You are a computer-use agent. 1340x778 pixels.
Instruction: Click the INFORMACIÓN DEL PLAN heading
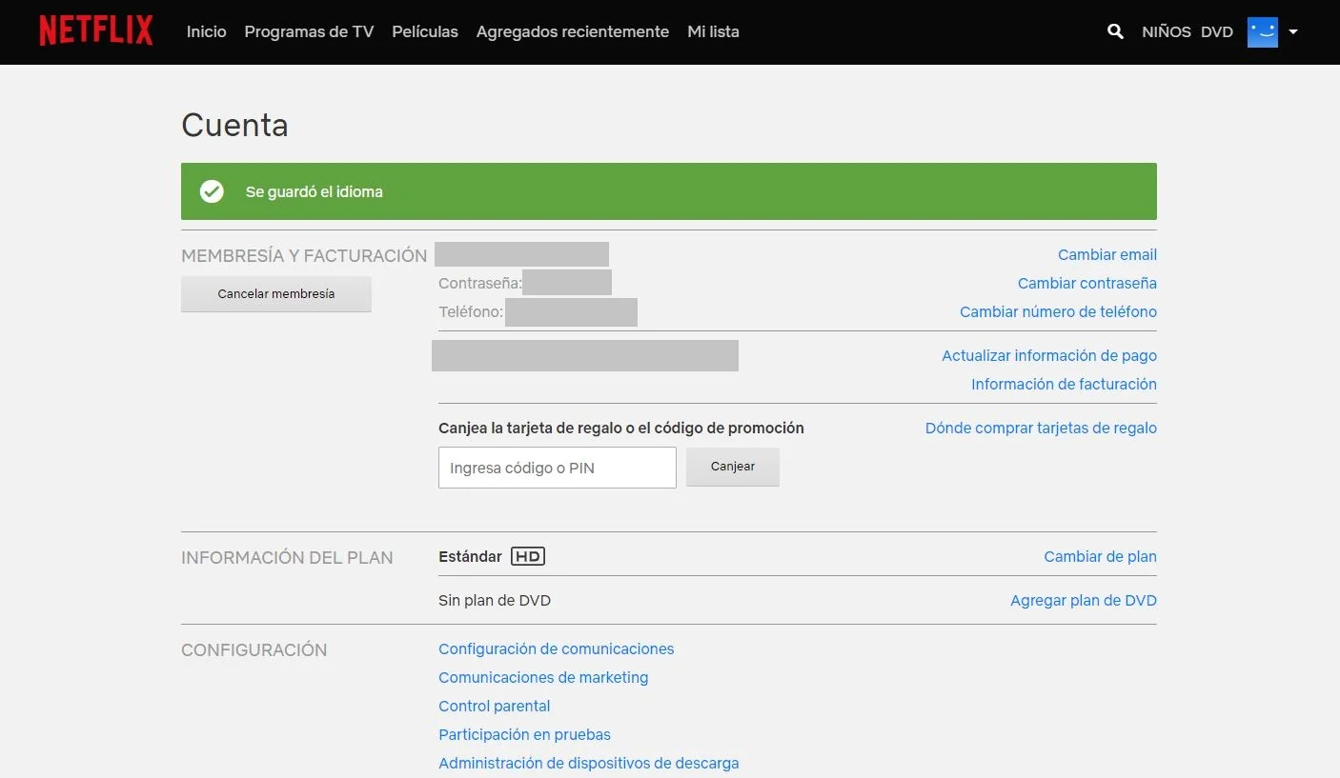coord(287,558)
